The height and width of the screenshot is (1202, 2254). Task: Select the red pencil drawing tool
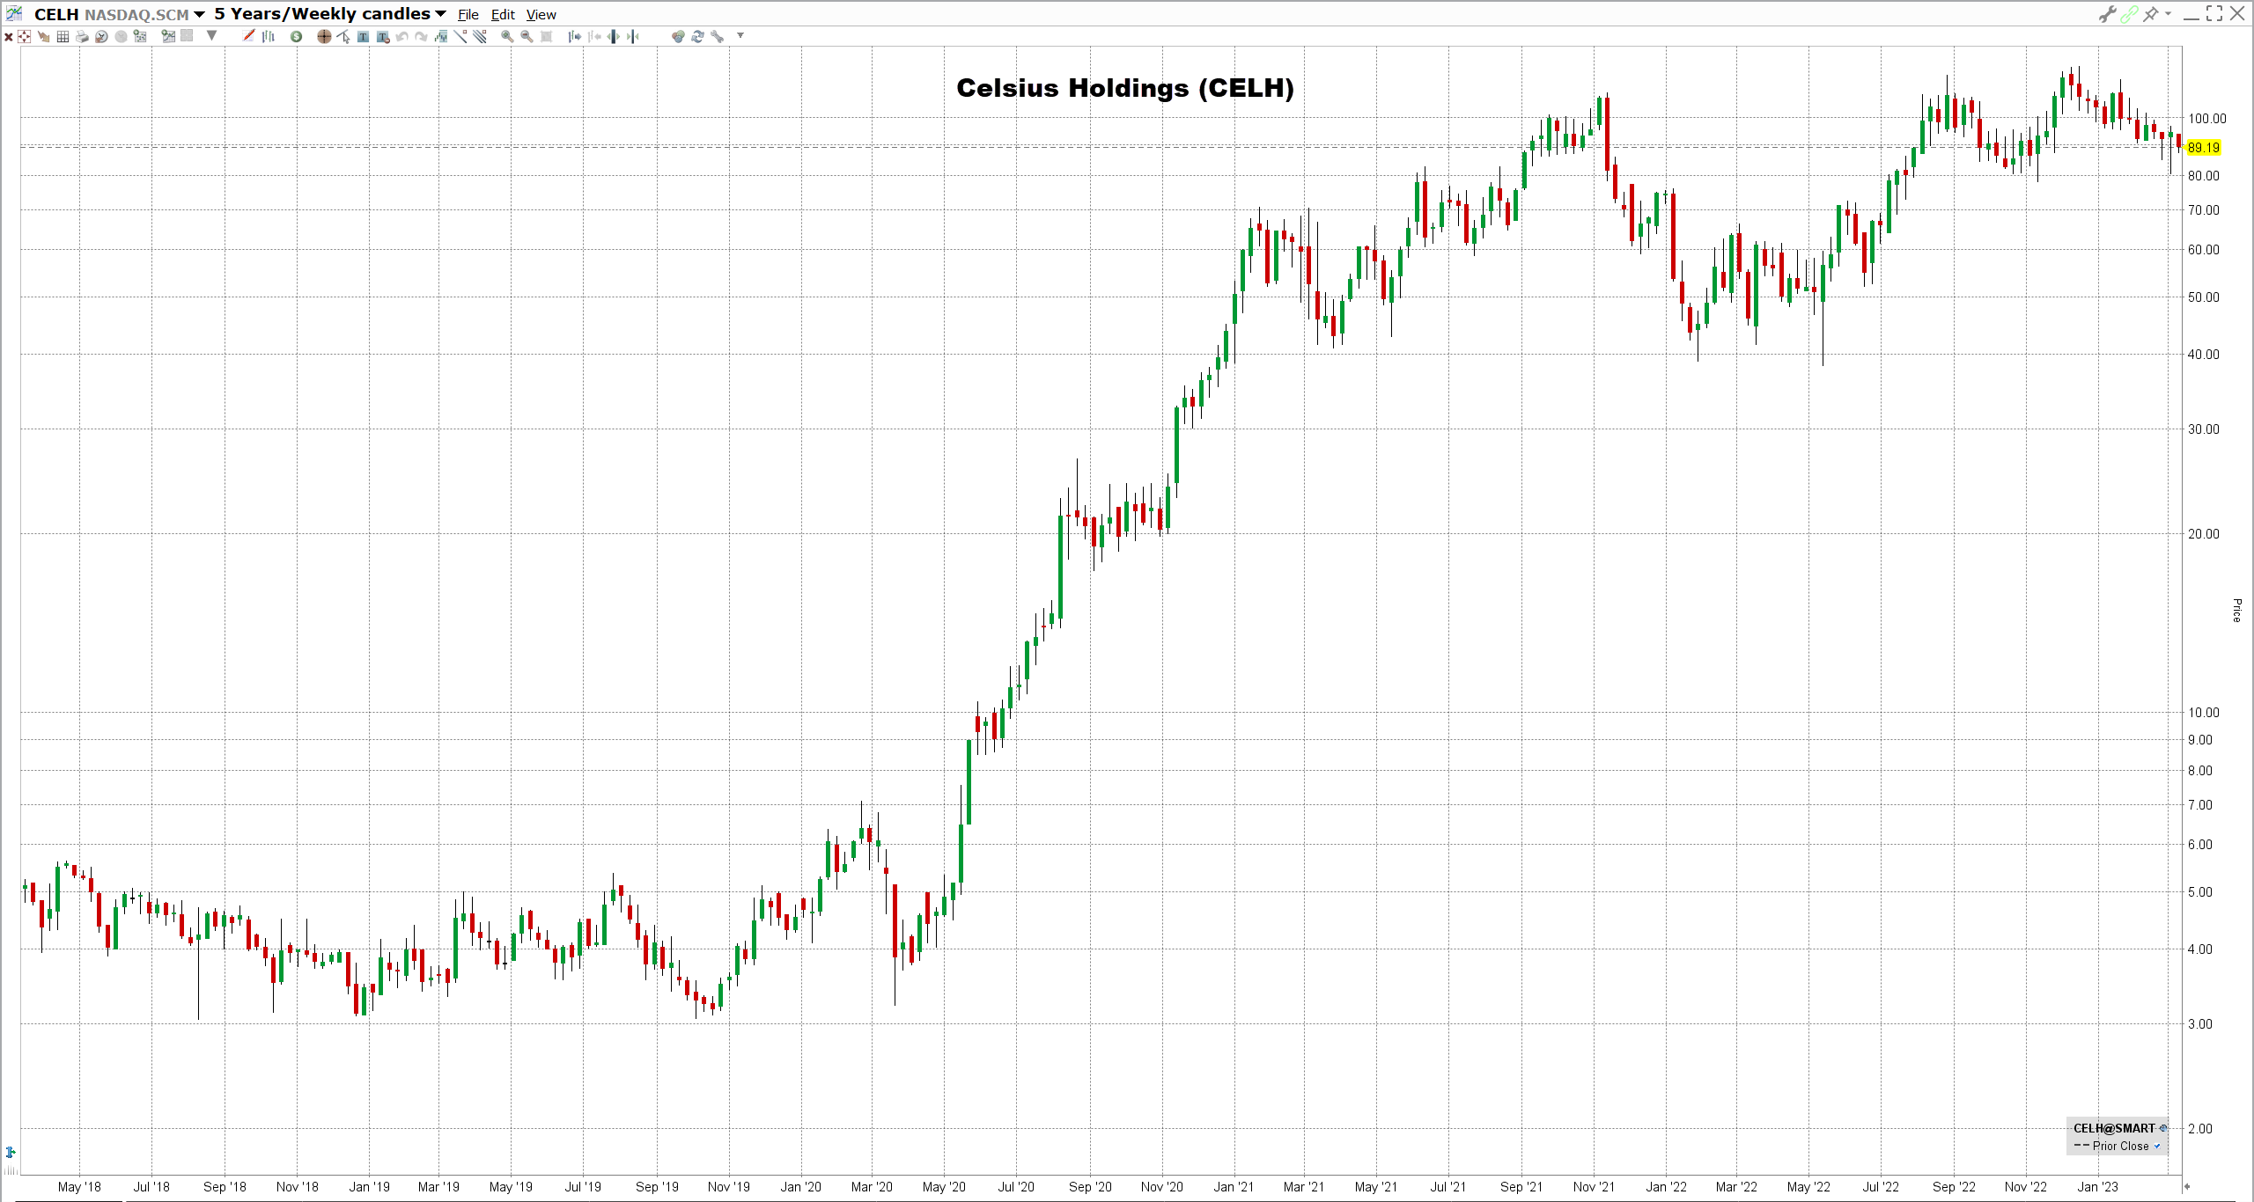point(249,36)
